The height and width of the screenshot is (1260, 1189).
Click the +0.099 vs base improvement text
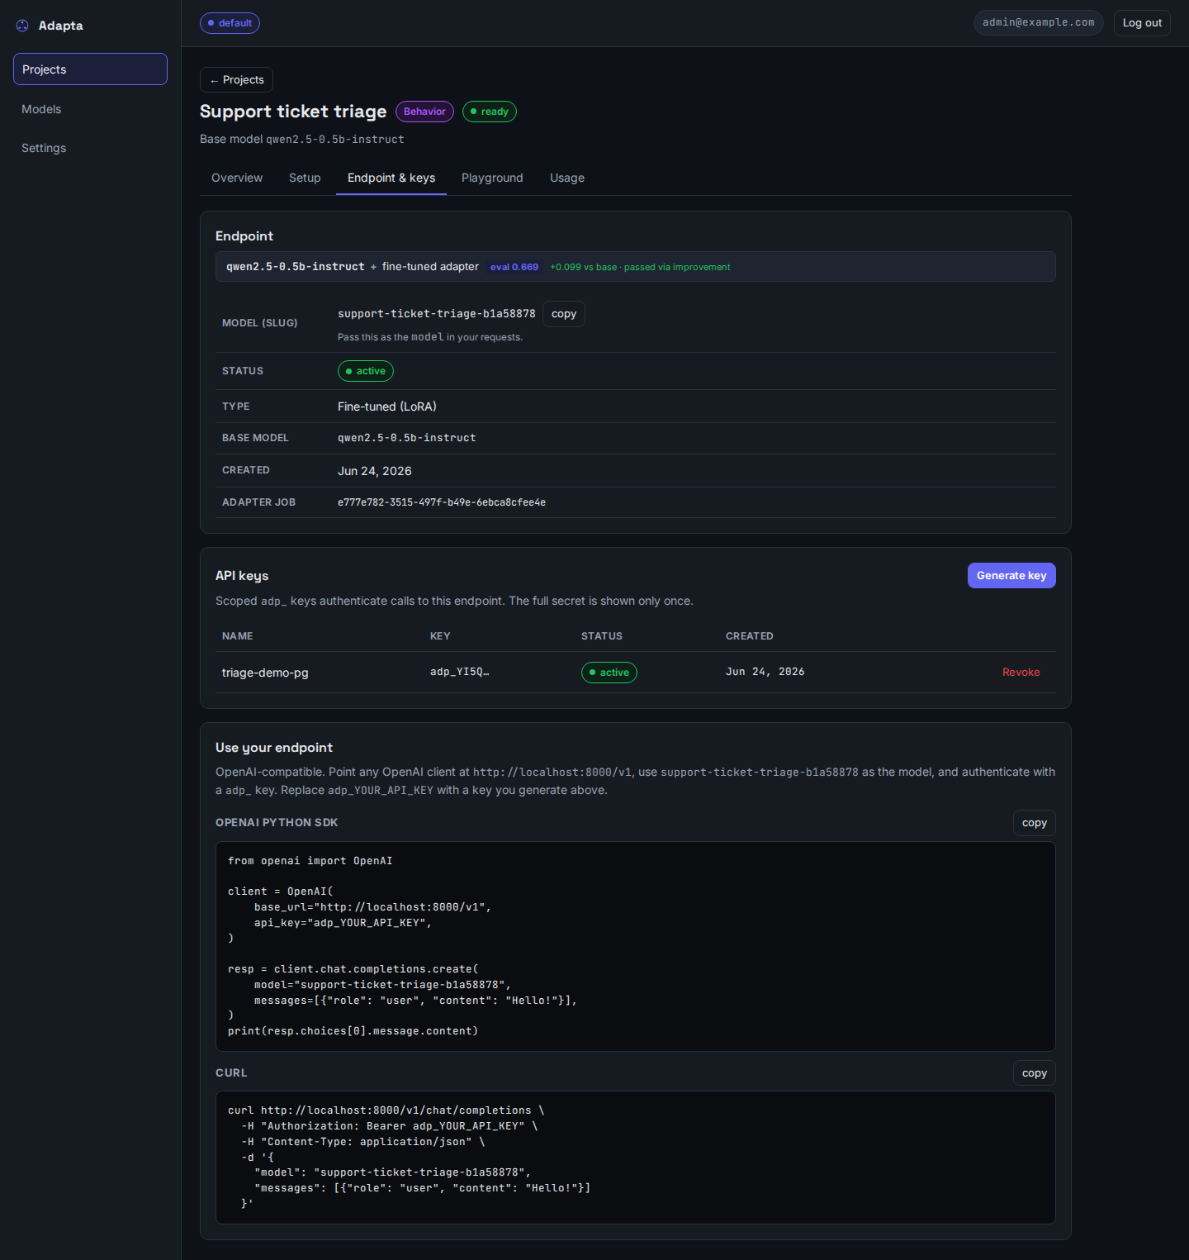click(x=640, y=267)
